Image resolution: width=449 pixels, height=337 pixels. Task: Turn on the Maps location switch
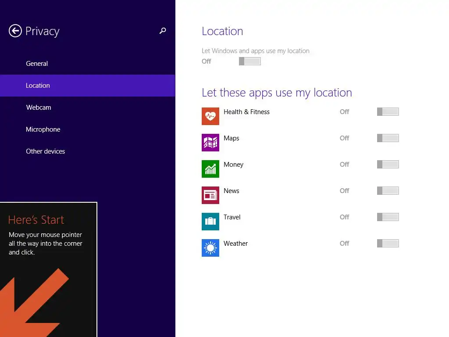[x=388, y=138]
